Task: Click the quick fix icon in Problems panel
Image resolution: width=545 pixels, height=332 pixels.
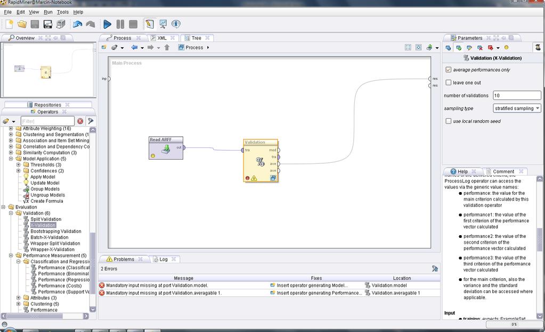Action: pyautogui.click(x=435, y=269)
